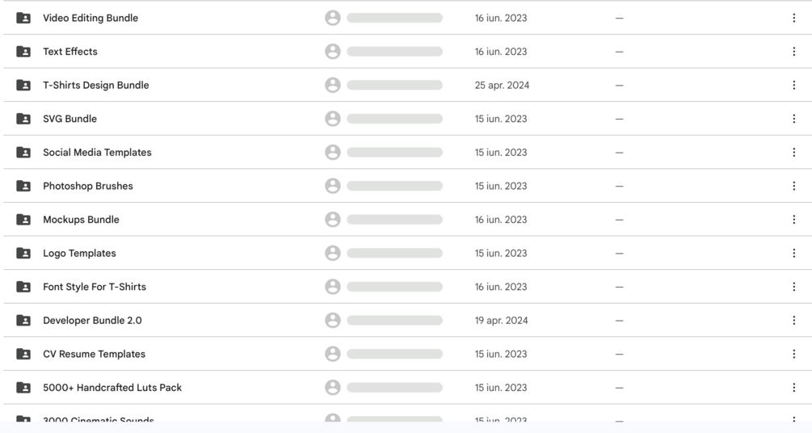Open more actions for Video Editing Bundle
This screenshot has width=812, height=433.
(793, 18)
